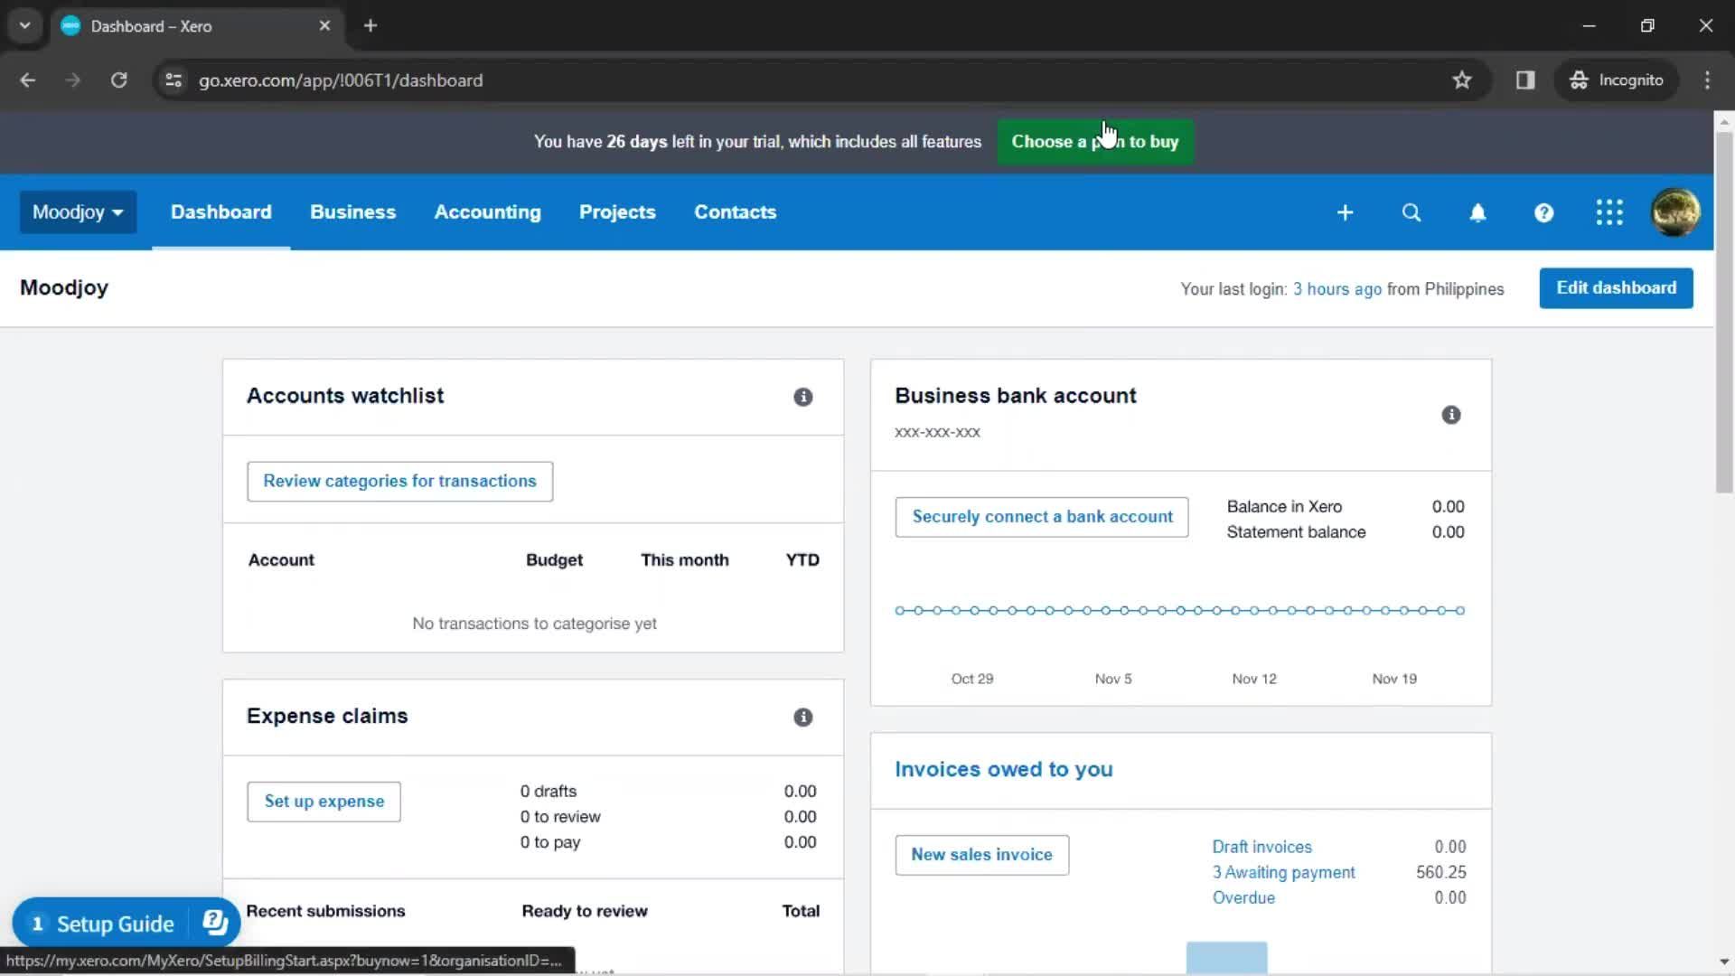The width and height of the screenshot is (1735, 976).
Task: Open the Accounting menu
Action: point(487,212)
